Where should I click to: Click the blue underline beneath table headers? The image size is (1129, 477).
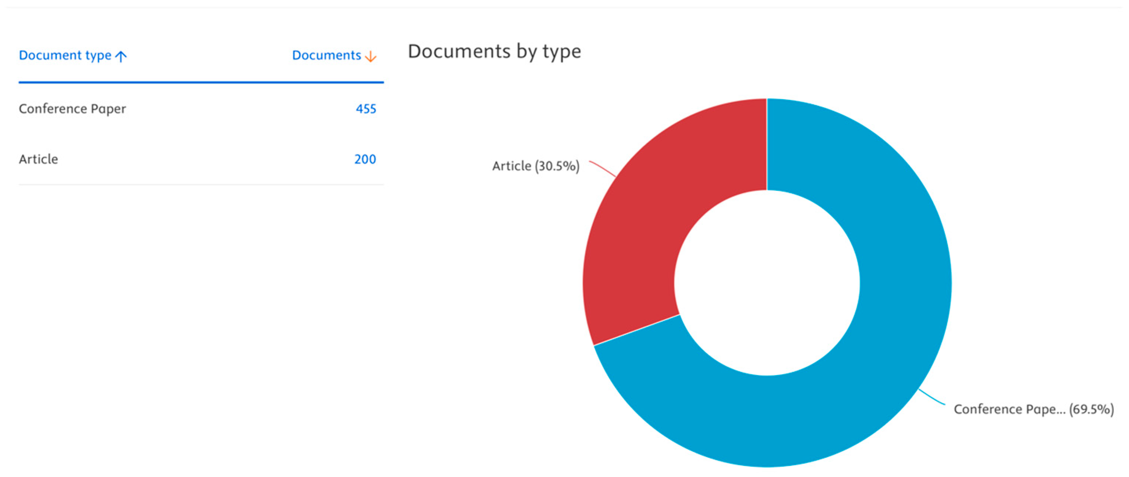pos(201,82)
